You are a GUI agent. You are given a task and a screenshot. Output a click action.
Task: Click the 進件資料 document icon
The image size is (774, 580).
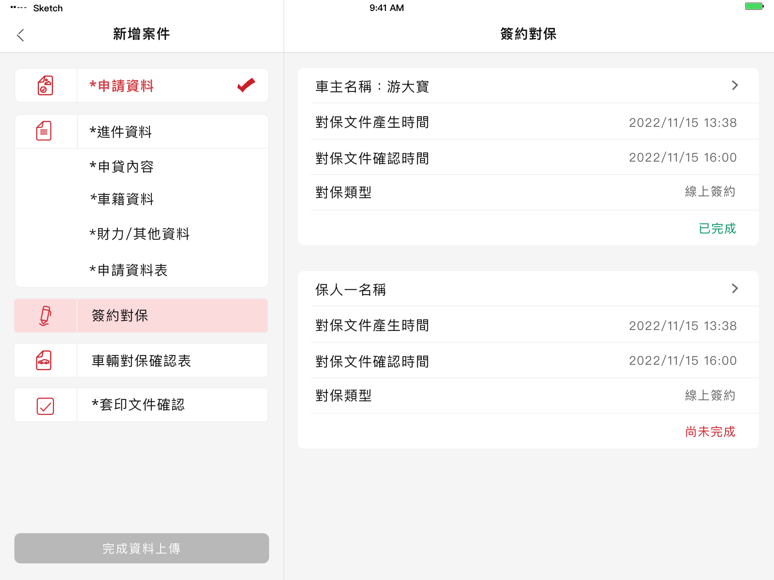44,131
